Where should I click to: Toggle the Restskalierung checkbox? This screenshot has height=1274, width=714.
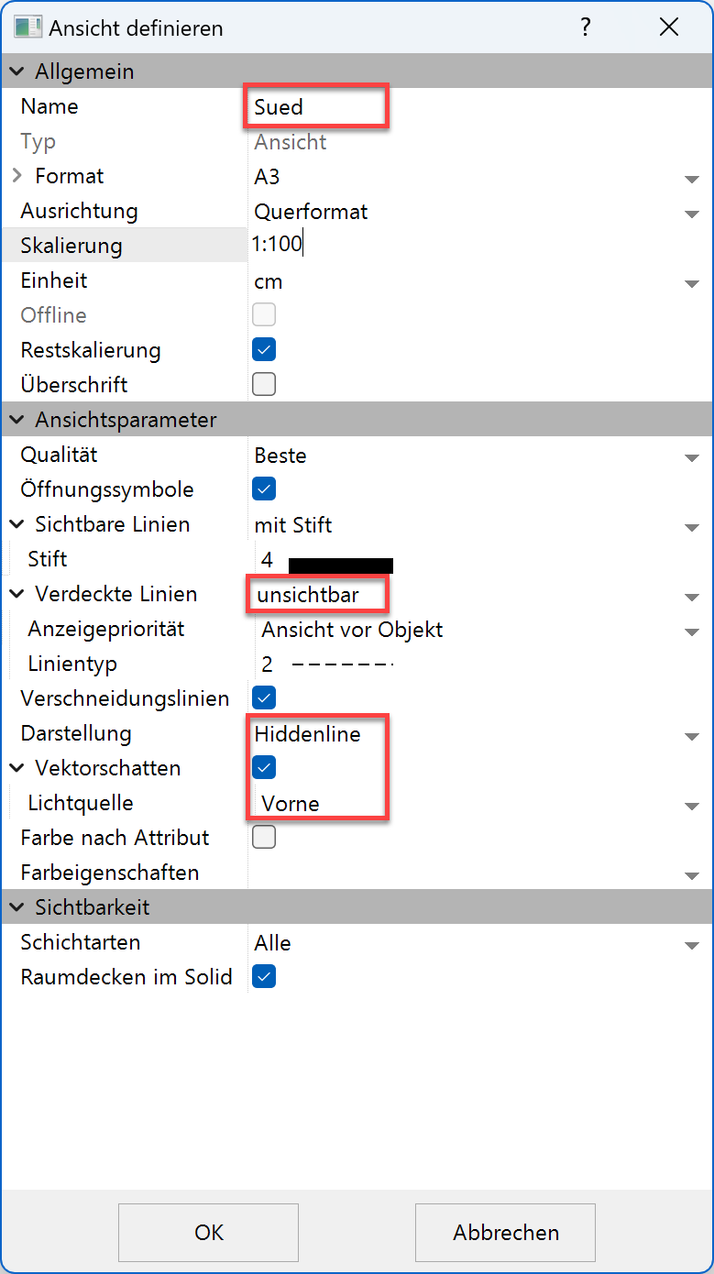[264, 349]
